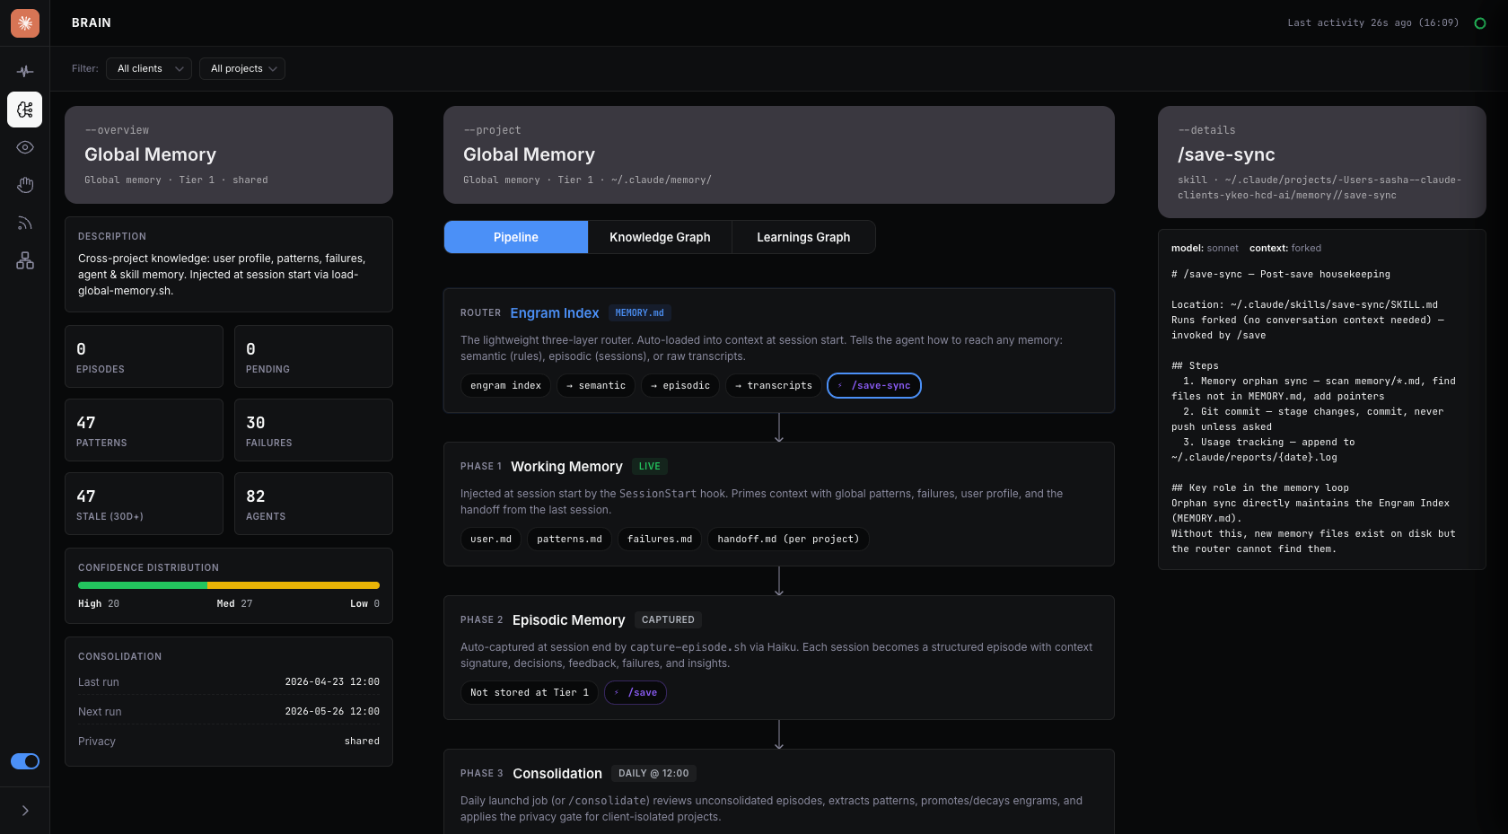Viewport: 1508px width, 834px height.
Task: Click the Last activity 26s ago text
Action: point(1372,23)
